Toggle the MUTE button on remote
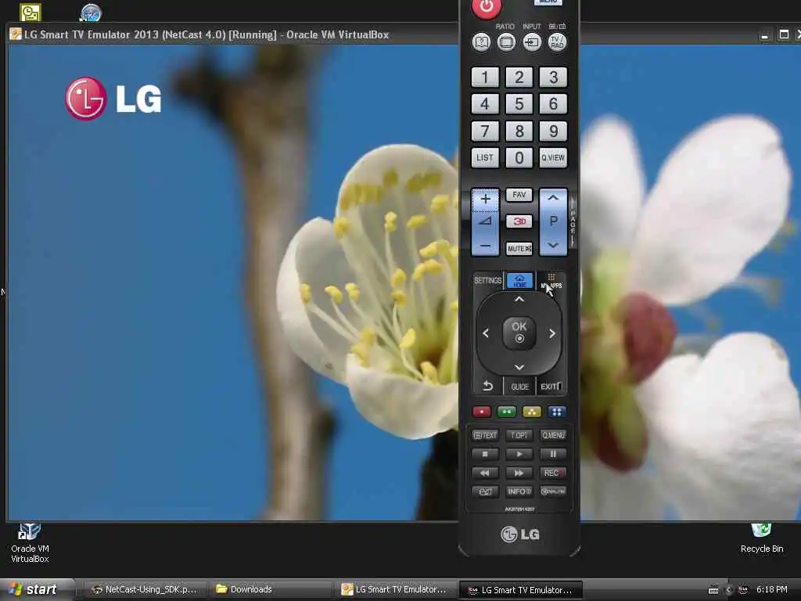 519,248
